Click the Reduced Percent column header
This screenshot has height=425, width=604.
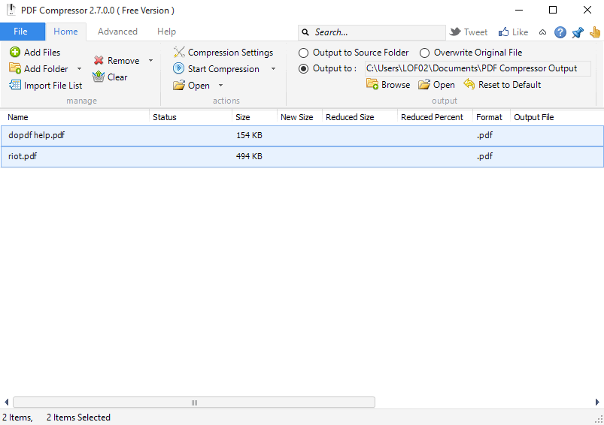(x=435, y=117)
